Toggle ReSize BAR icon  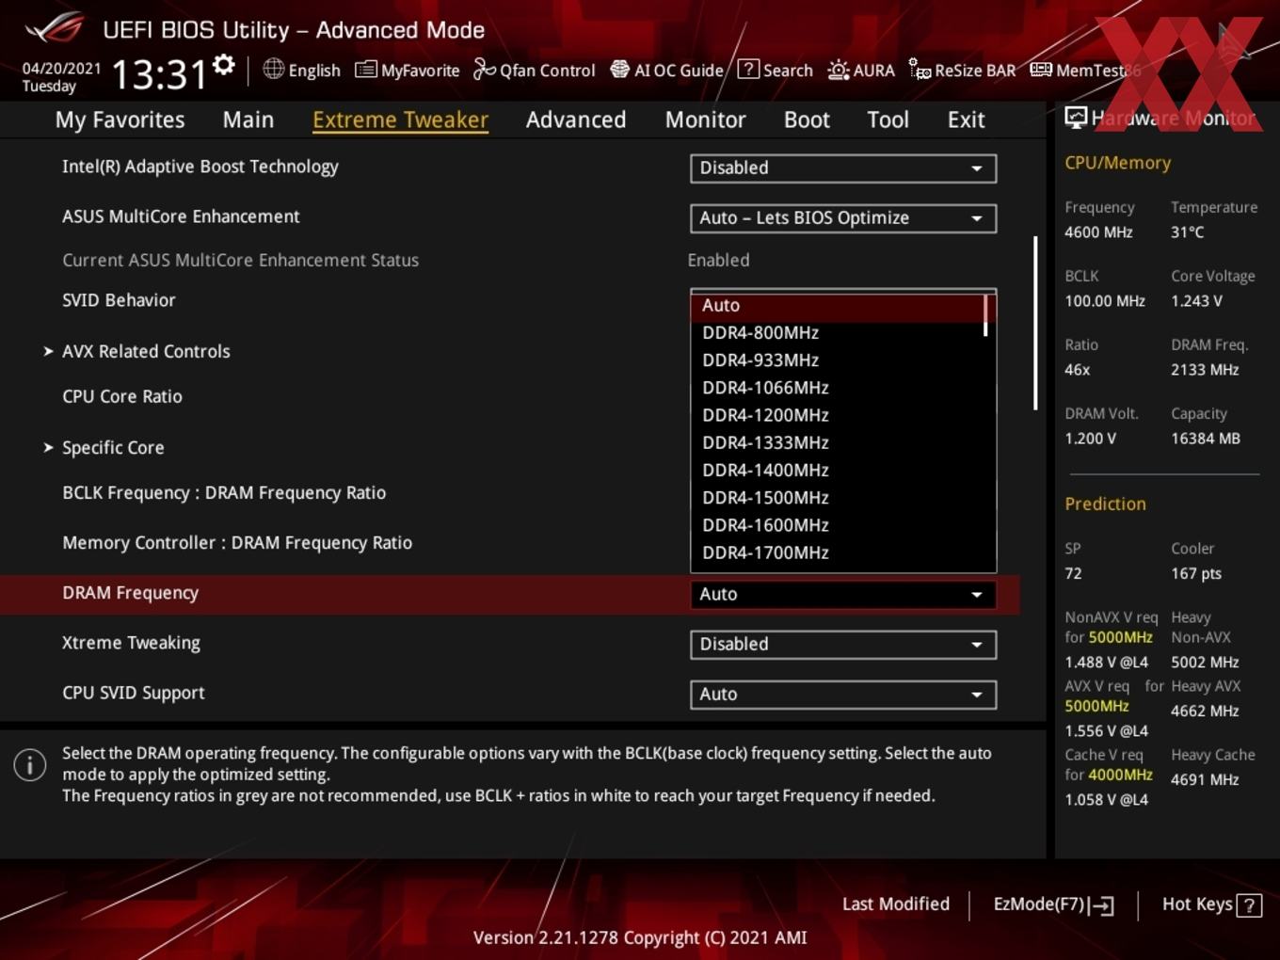pos(920,69)
